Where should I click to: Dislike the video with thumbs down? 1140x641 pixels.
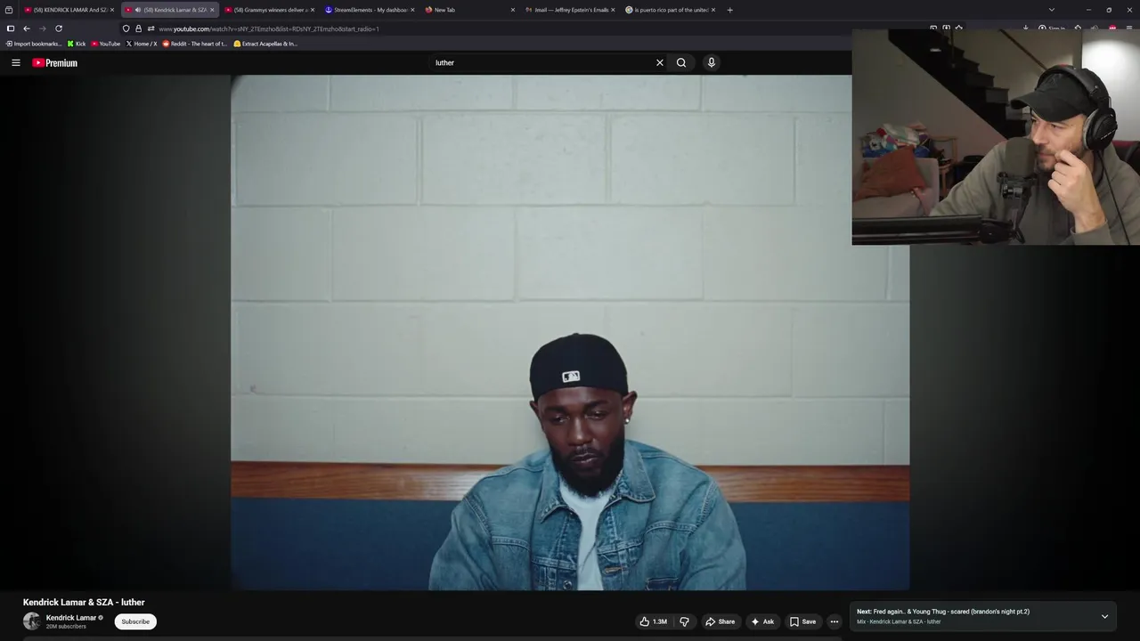pyautogui.click(x=684, y=621)
